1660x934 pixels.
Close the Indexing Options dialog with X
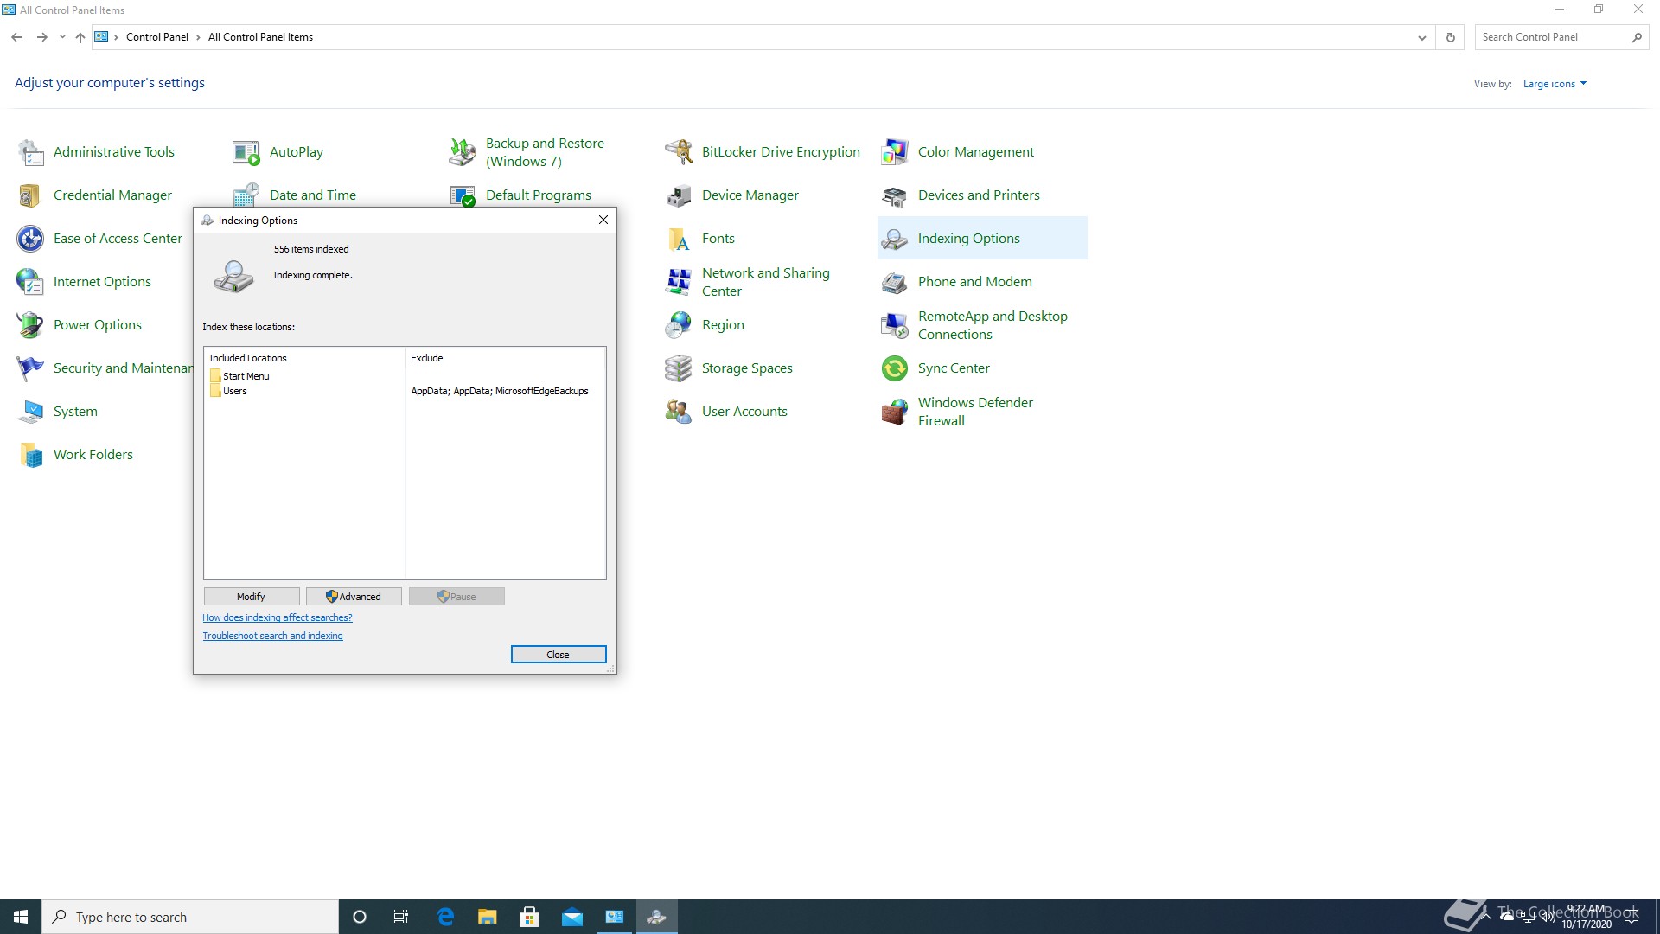click(603, 220)
